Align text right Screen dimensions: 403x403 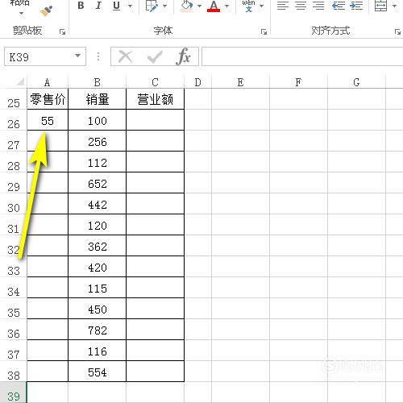318,6
